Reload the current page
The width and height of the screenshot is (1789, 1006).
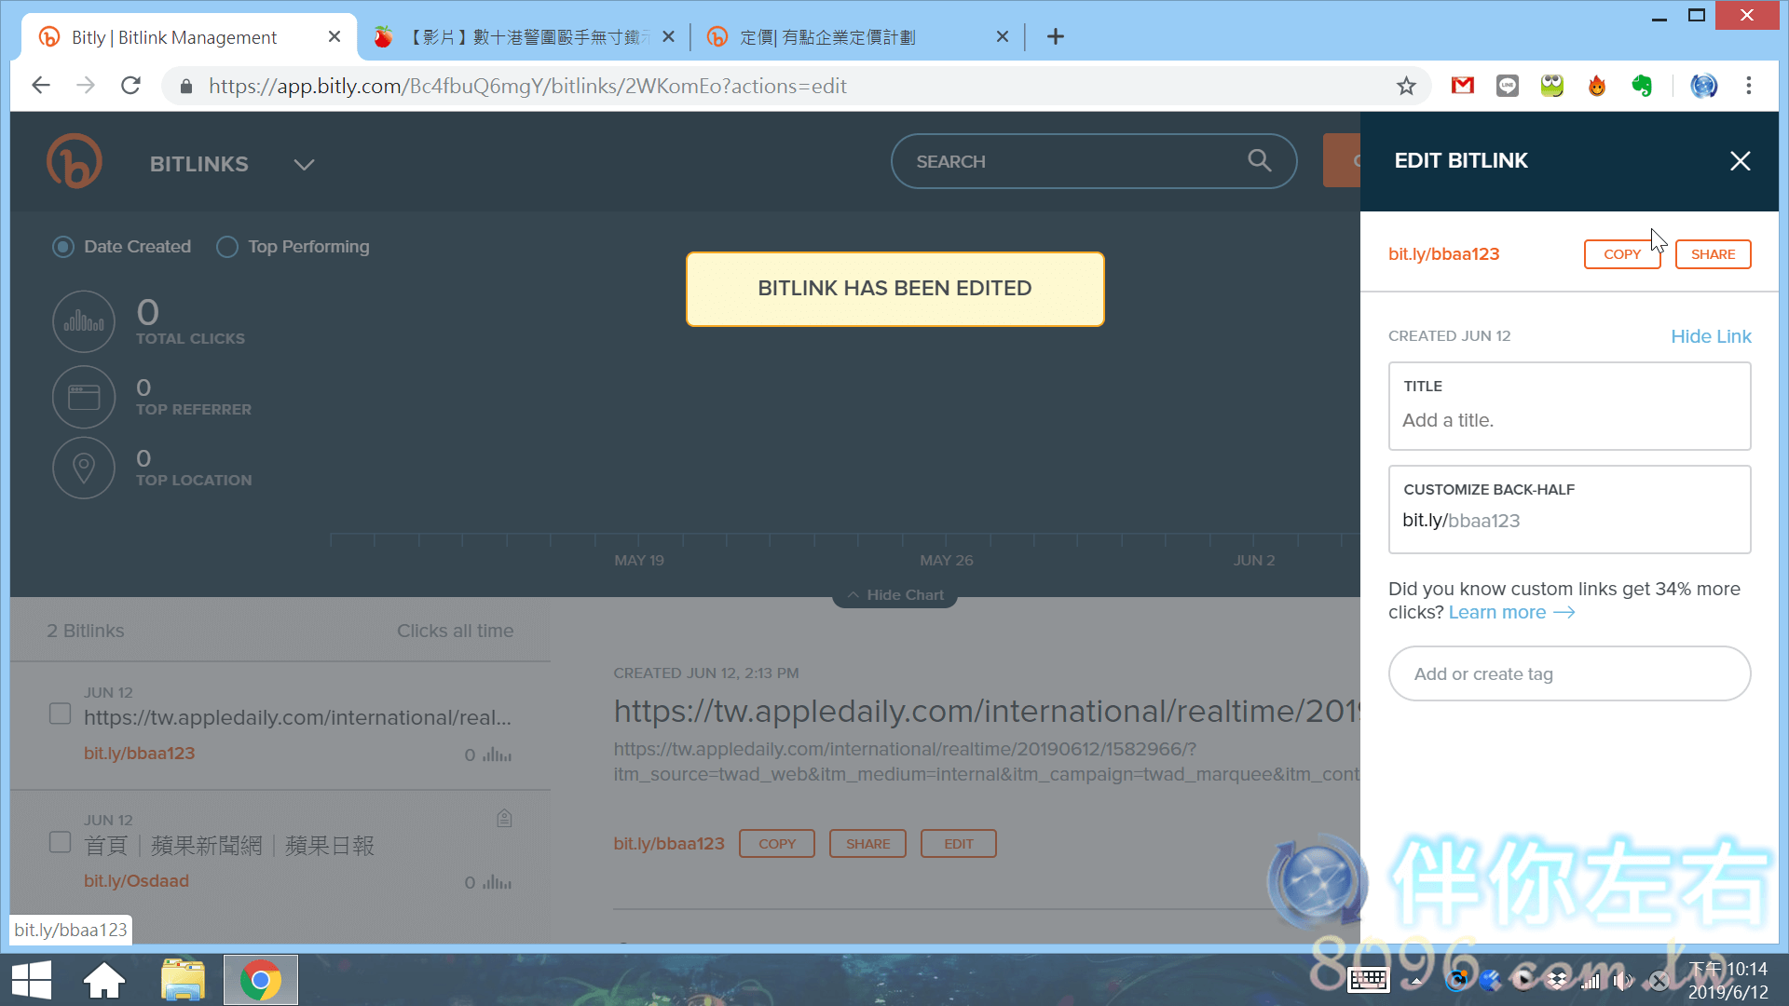click(x=130, y=86)
